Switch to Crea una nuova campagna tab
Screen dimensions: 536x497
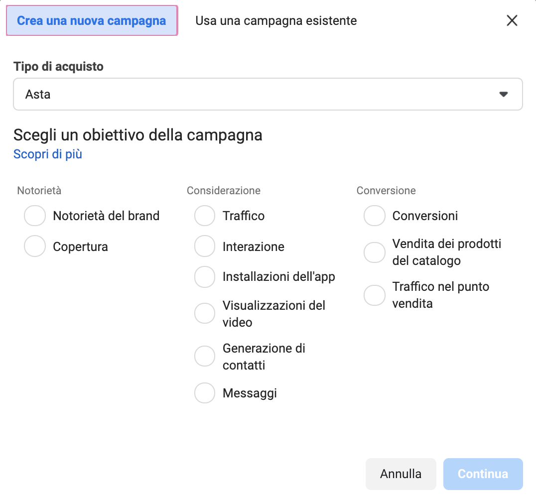click(92, 20)
